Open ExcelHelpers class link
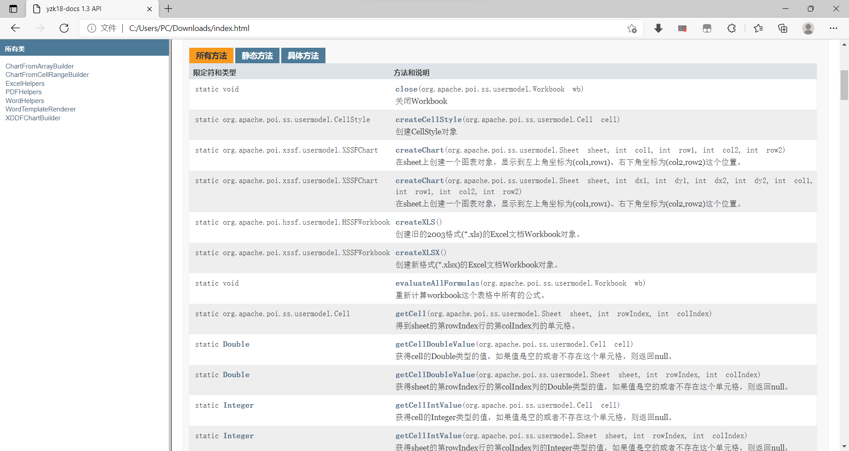This screenshot has width=849, height=451. click(25, 84)
